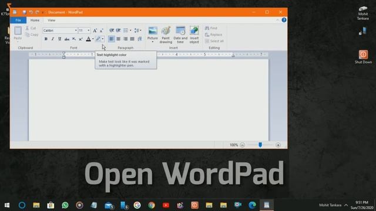Toggle Strikethrough formatting
The width and height of the screenshot is (376, 211).
67,39
